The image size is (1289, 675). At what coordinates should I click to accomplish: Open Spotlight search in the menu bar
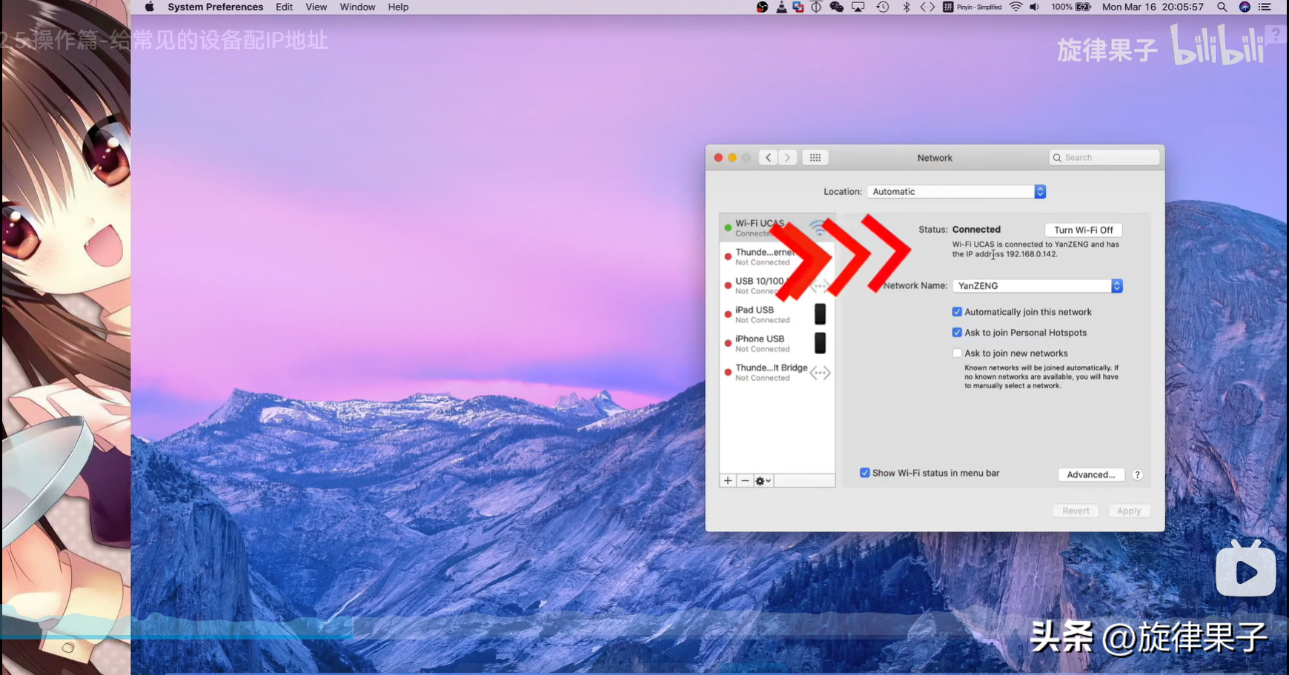tap(1222, 7)
